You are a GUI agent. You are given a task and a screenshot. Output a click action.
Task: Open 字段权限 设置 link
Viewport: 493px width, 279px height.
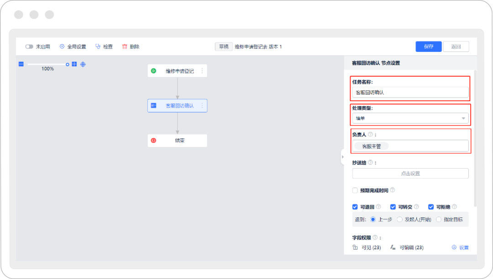[460, 248]
